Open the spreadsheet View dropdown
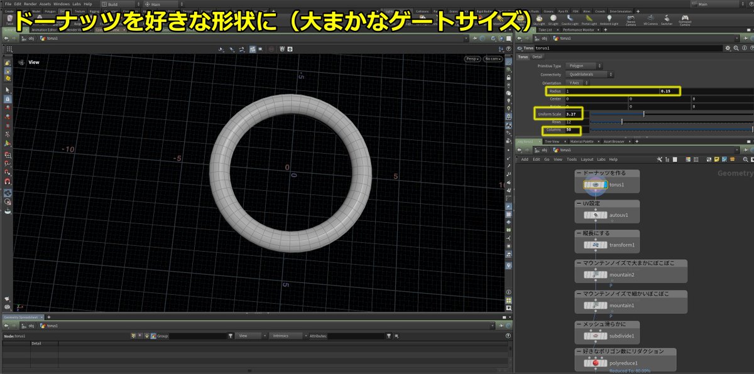This screenshot has height=374, width=754. [251, 336]
